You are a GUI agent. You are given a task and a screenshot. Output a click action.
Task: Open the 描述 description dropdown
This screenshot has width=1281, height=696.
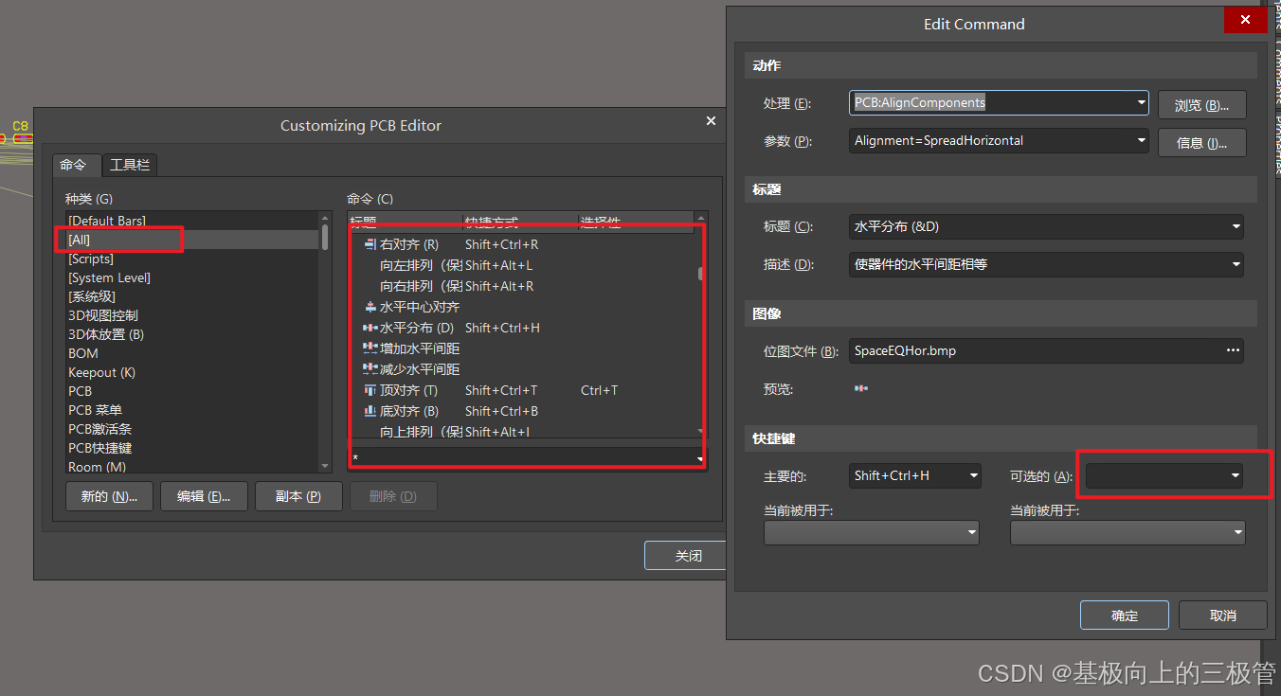[x=1236, y=265]
